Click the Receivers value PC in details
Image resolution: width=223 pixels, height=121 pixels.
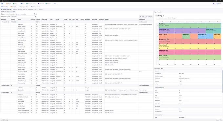(180, 109)
